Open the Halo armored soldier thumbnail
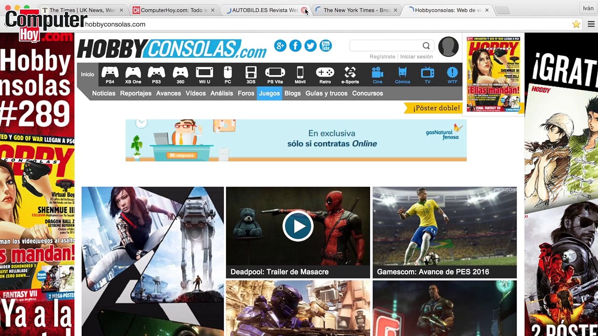Image resolution: width=598 pixels, height=336 pixels. coord(298,308)
